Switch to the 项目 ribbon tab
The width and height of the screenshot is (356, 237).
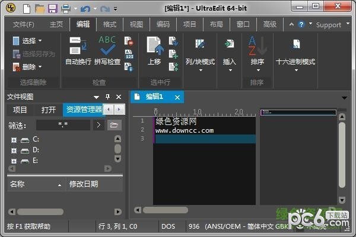190,24
